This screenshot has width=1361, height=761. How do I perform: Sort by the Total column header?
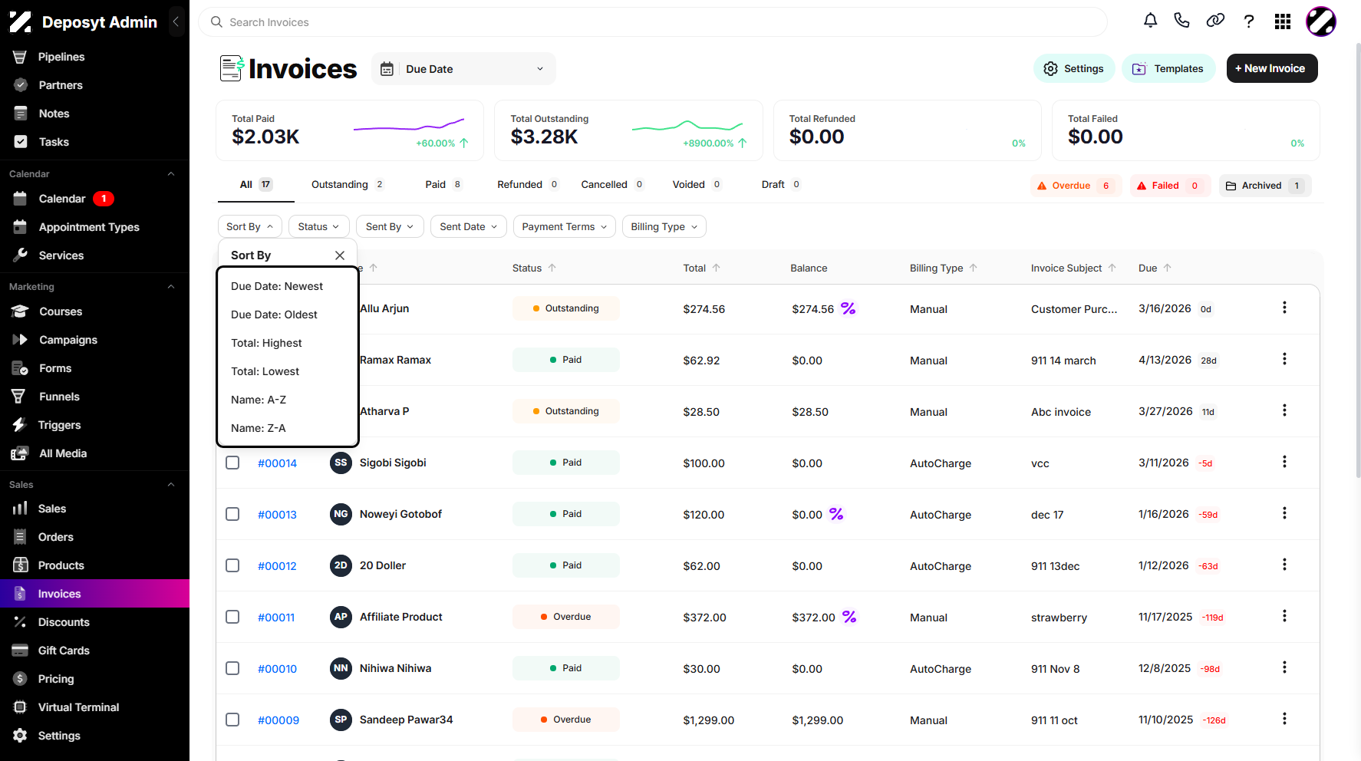click(x=701, y=268)
